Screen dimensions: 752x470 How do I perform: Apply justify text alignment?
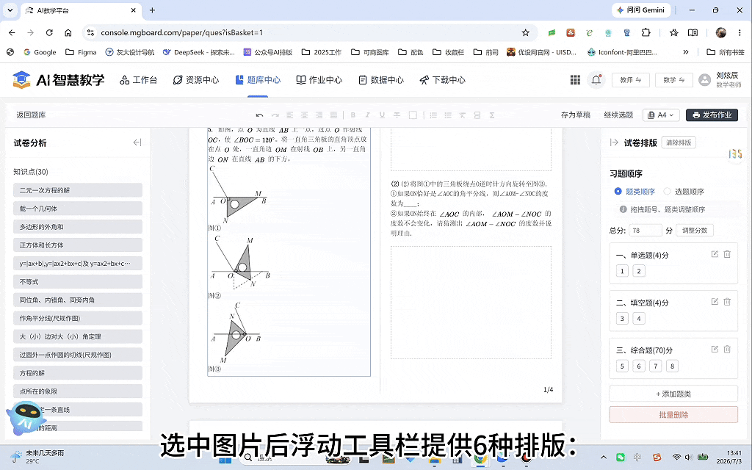pos(334,115)
